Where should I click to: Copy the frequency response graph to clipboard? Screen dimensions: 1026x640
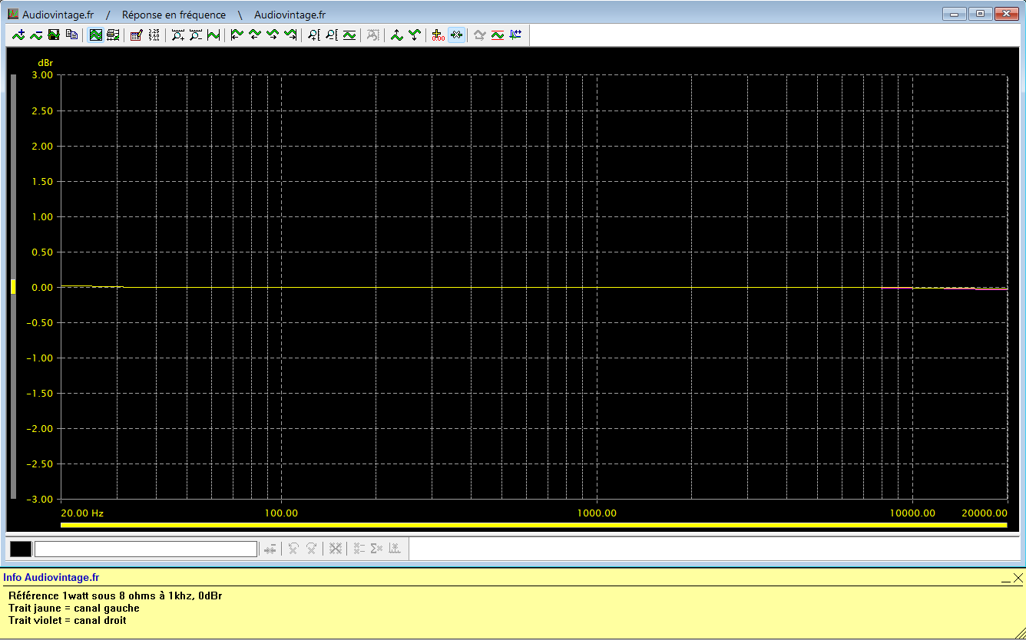[72, 35]
